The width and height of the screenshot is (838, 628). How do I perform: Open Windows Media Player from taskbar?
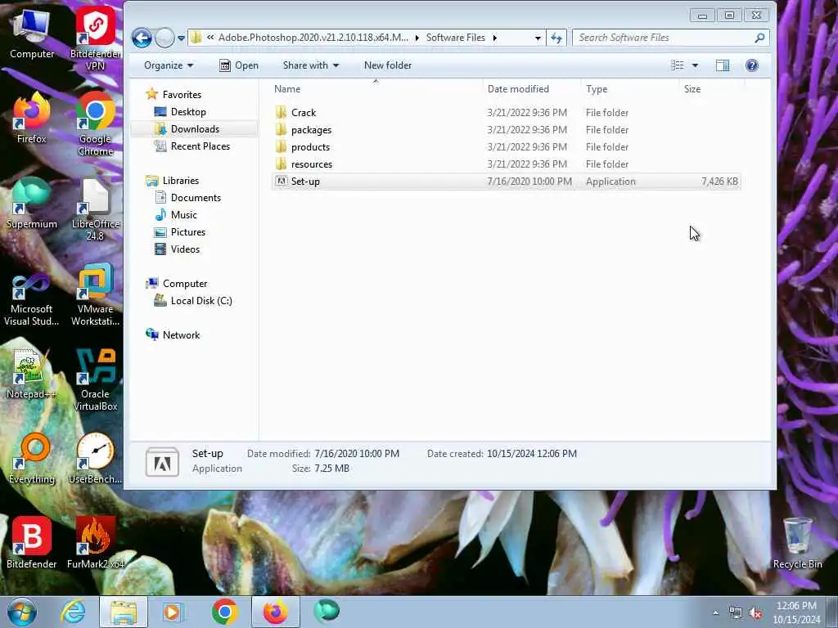(x=173, y=612)
